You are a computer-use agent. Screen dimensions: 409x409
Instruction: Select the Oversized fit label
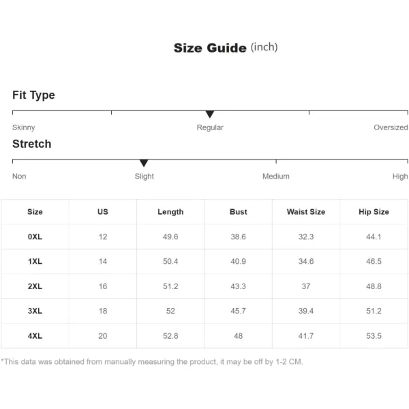click(391, 127)
